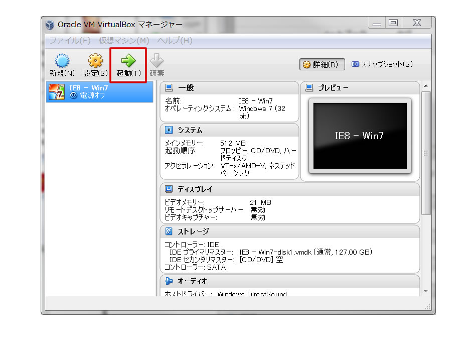Close the VirtualBox Manager window
Image resolution: width=476 pixels, height=350 pixels.
(417, 23)
